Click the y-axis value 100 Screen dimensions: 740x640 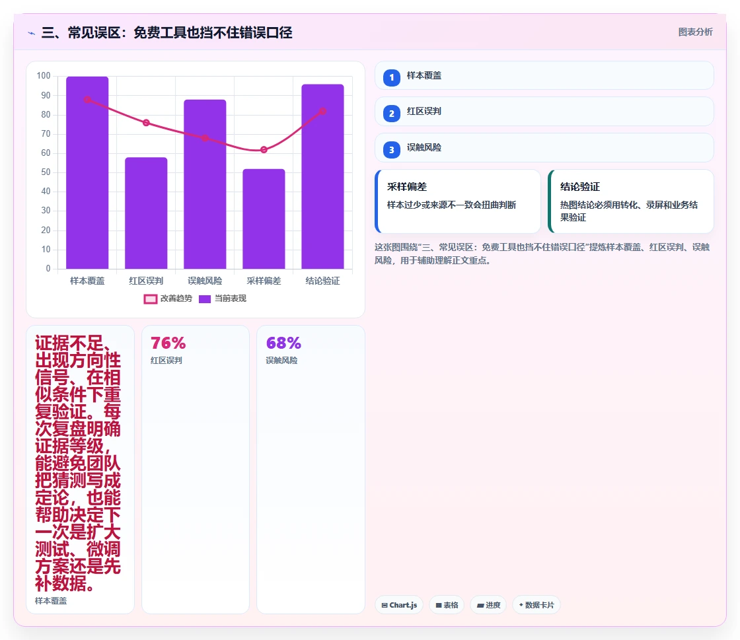click(44, 76)
